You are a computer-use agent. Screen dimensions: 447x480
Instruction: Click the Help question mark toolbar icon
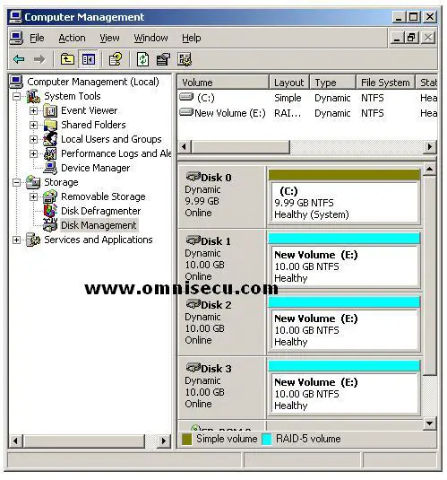tap(116, 59)
